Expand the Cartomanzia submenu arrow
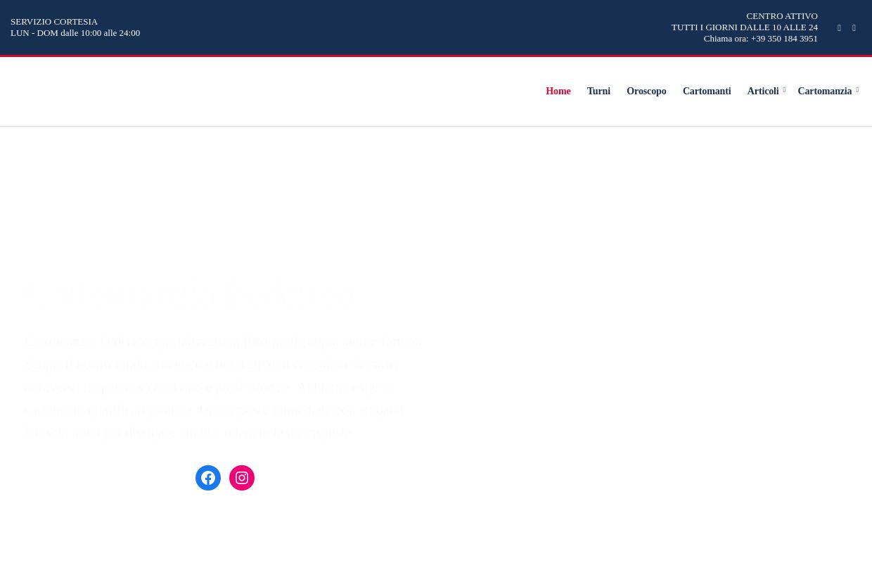 point(857,91)
